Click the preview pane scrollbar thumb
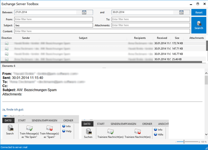 (206, 80)
